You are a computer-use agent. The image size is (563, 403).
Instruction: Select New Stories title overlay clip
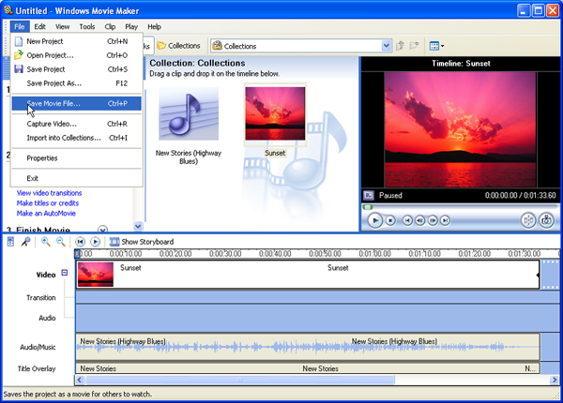click(x=308, y=368)
